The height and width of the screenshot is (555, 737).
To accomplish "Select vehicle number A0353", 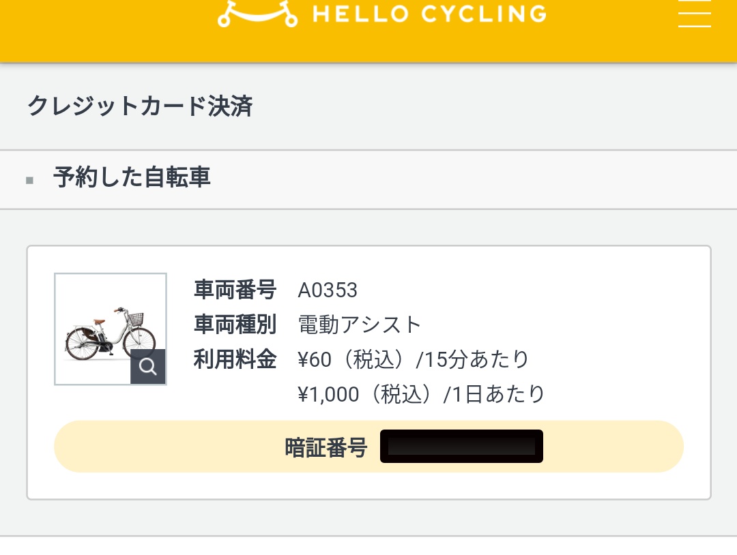I will click(328, 290).
